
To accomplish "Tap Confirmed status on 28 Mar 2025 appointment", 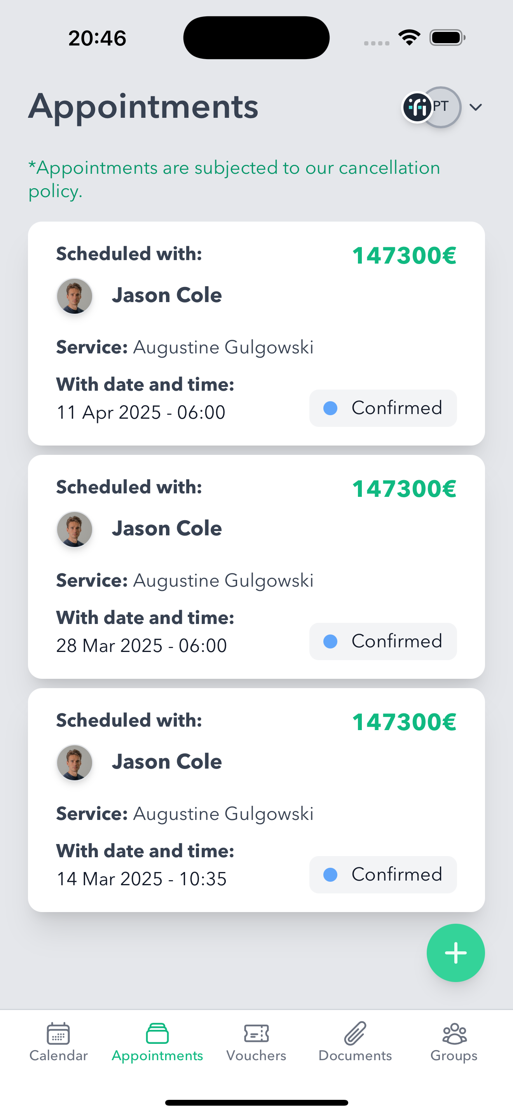I will 383,641.
